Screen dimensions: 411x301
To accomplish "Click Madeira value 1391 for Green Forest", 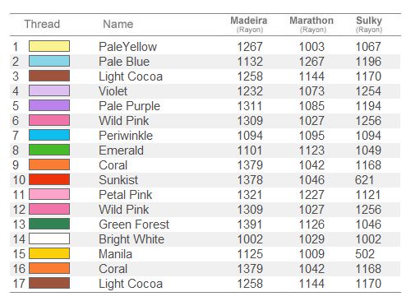I will point(250,225).
